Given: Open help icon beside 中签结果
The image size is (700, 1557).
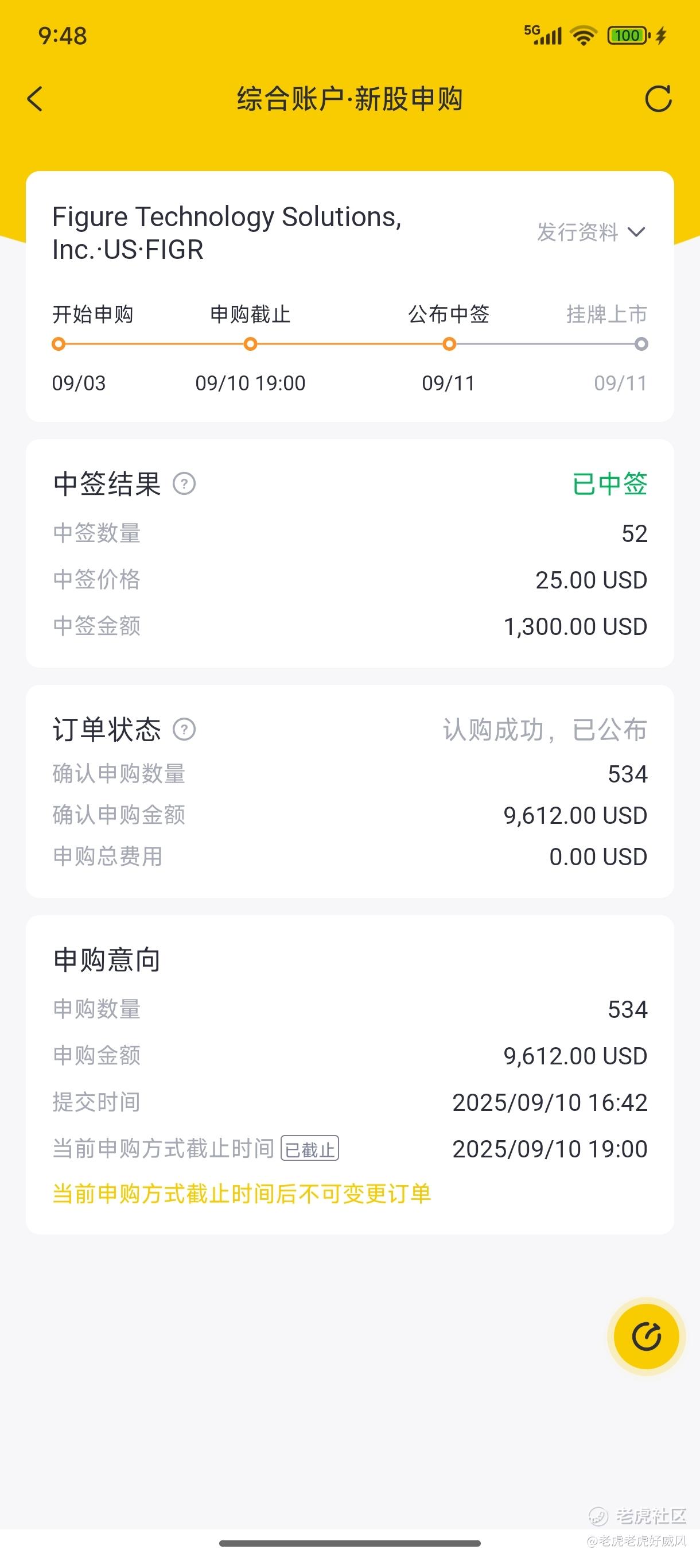Looking at the screenshot, I should coord(184,483).
